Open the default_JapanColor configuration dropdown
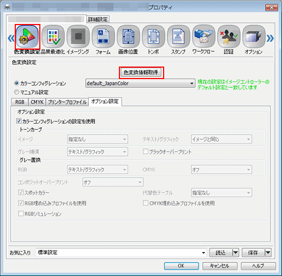This screenshot has width=282, height=276. (140, 83)
